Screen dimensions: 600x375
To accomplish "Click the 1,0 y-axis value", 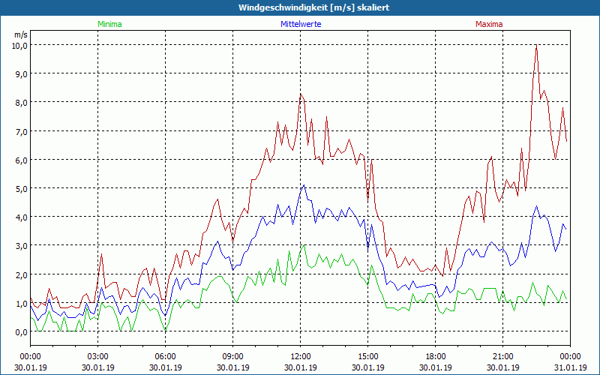I will (x=22, y=304).
